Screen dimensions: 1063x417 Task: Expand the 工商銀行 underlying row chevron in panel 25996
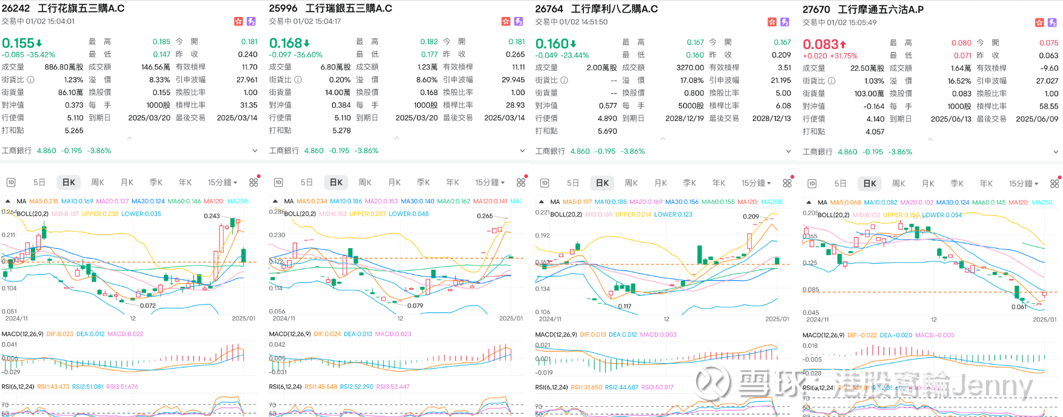[522, 151]
